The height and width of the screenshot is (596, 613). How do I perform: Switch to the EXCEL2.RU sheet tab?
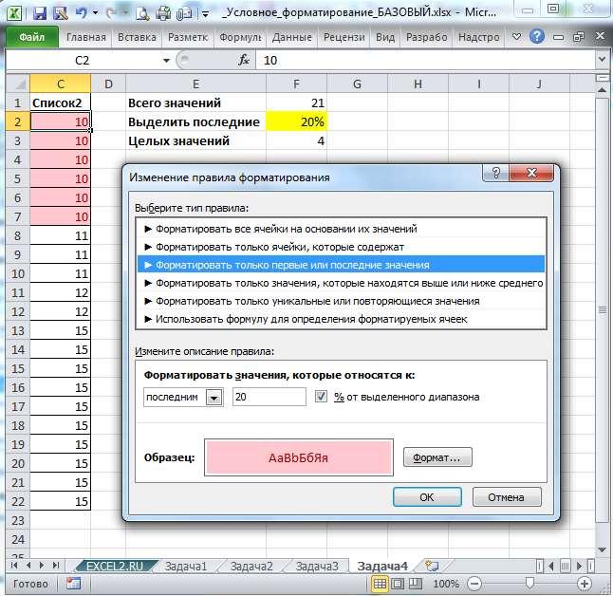click(115, 566)
